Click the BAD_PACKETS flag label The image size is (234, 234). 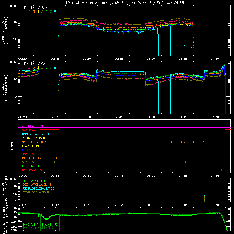(32, 170)
